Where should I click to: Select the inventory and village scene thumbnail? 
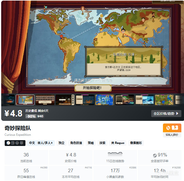tap(125, 100)
